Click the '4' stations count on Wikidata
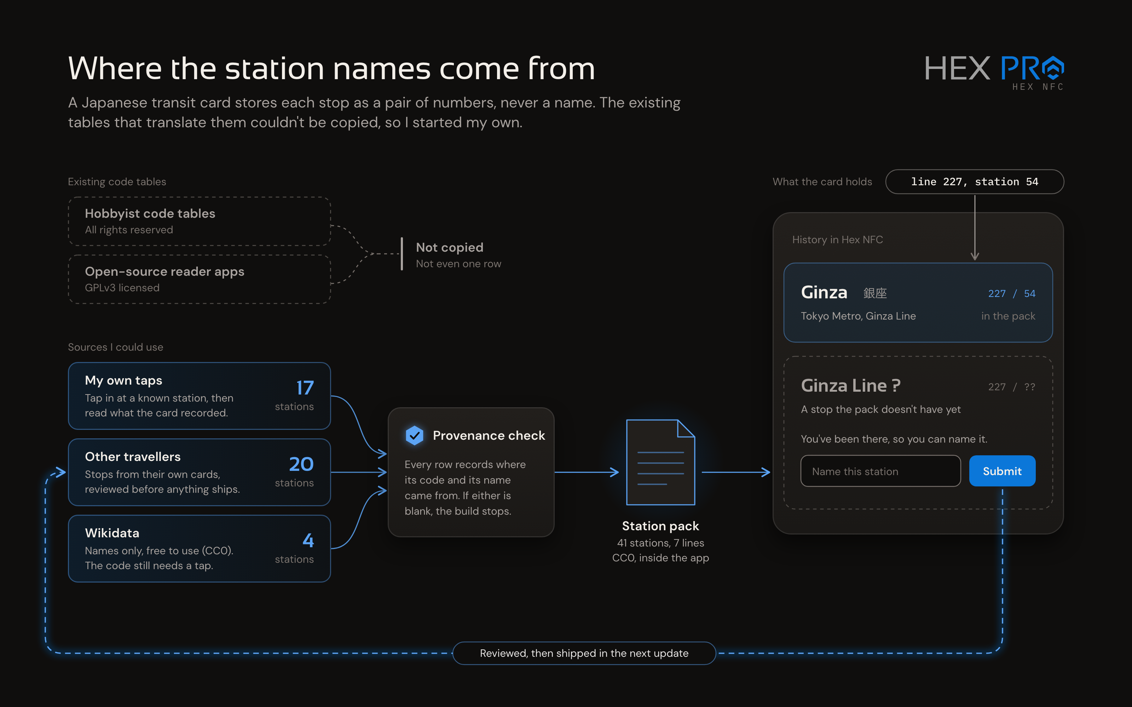 coord(308,540)
